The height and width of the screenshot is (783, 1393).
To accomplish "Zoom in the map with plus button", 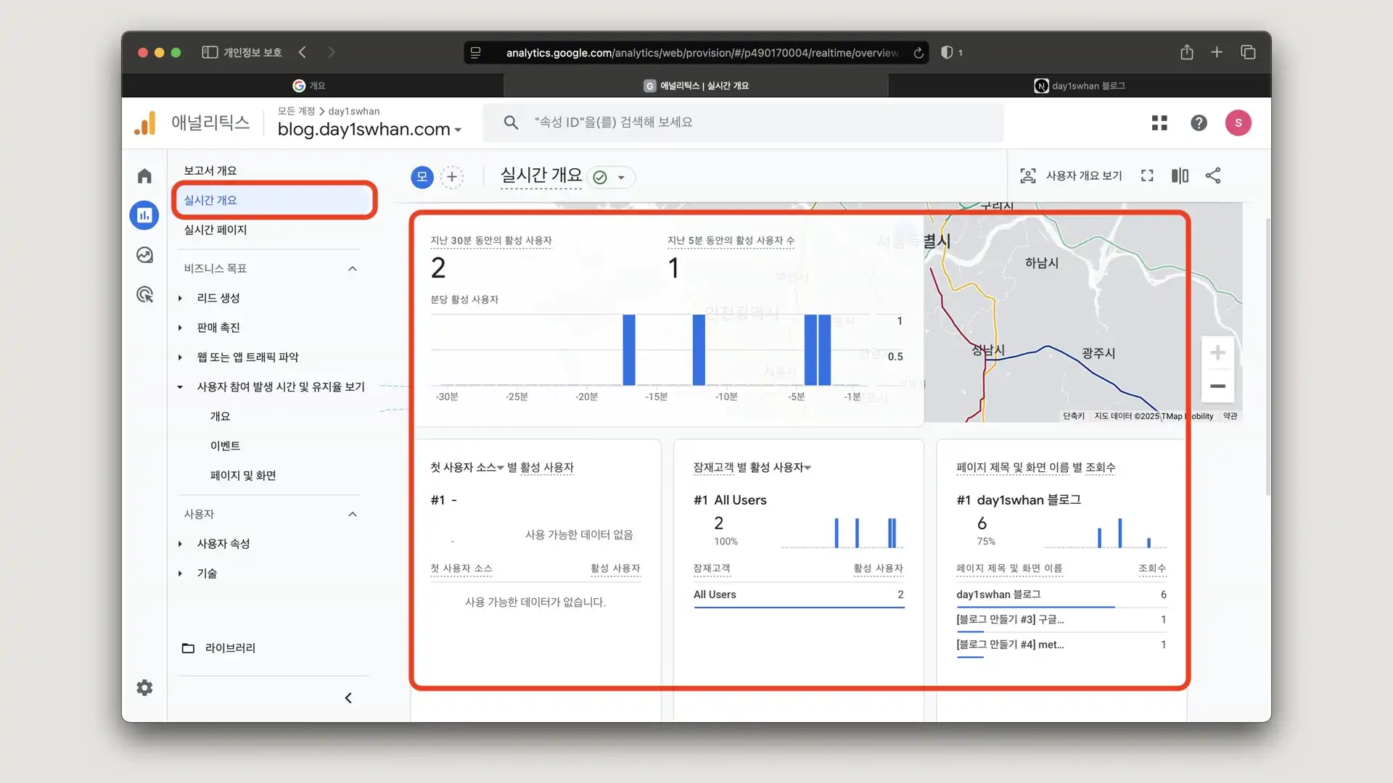I will 1217,353.
